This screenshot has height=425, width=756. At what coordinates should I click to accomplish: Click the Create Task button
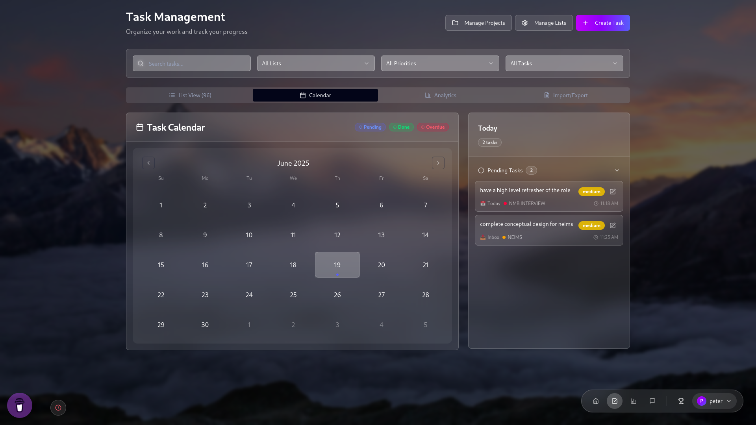(x=602, y=23)
